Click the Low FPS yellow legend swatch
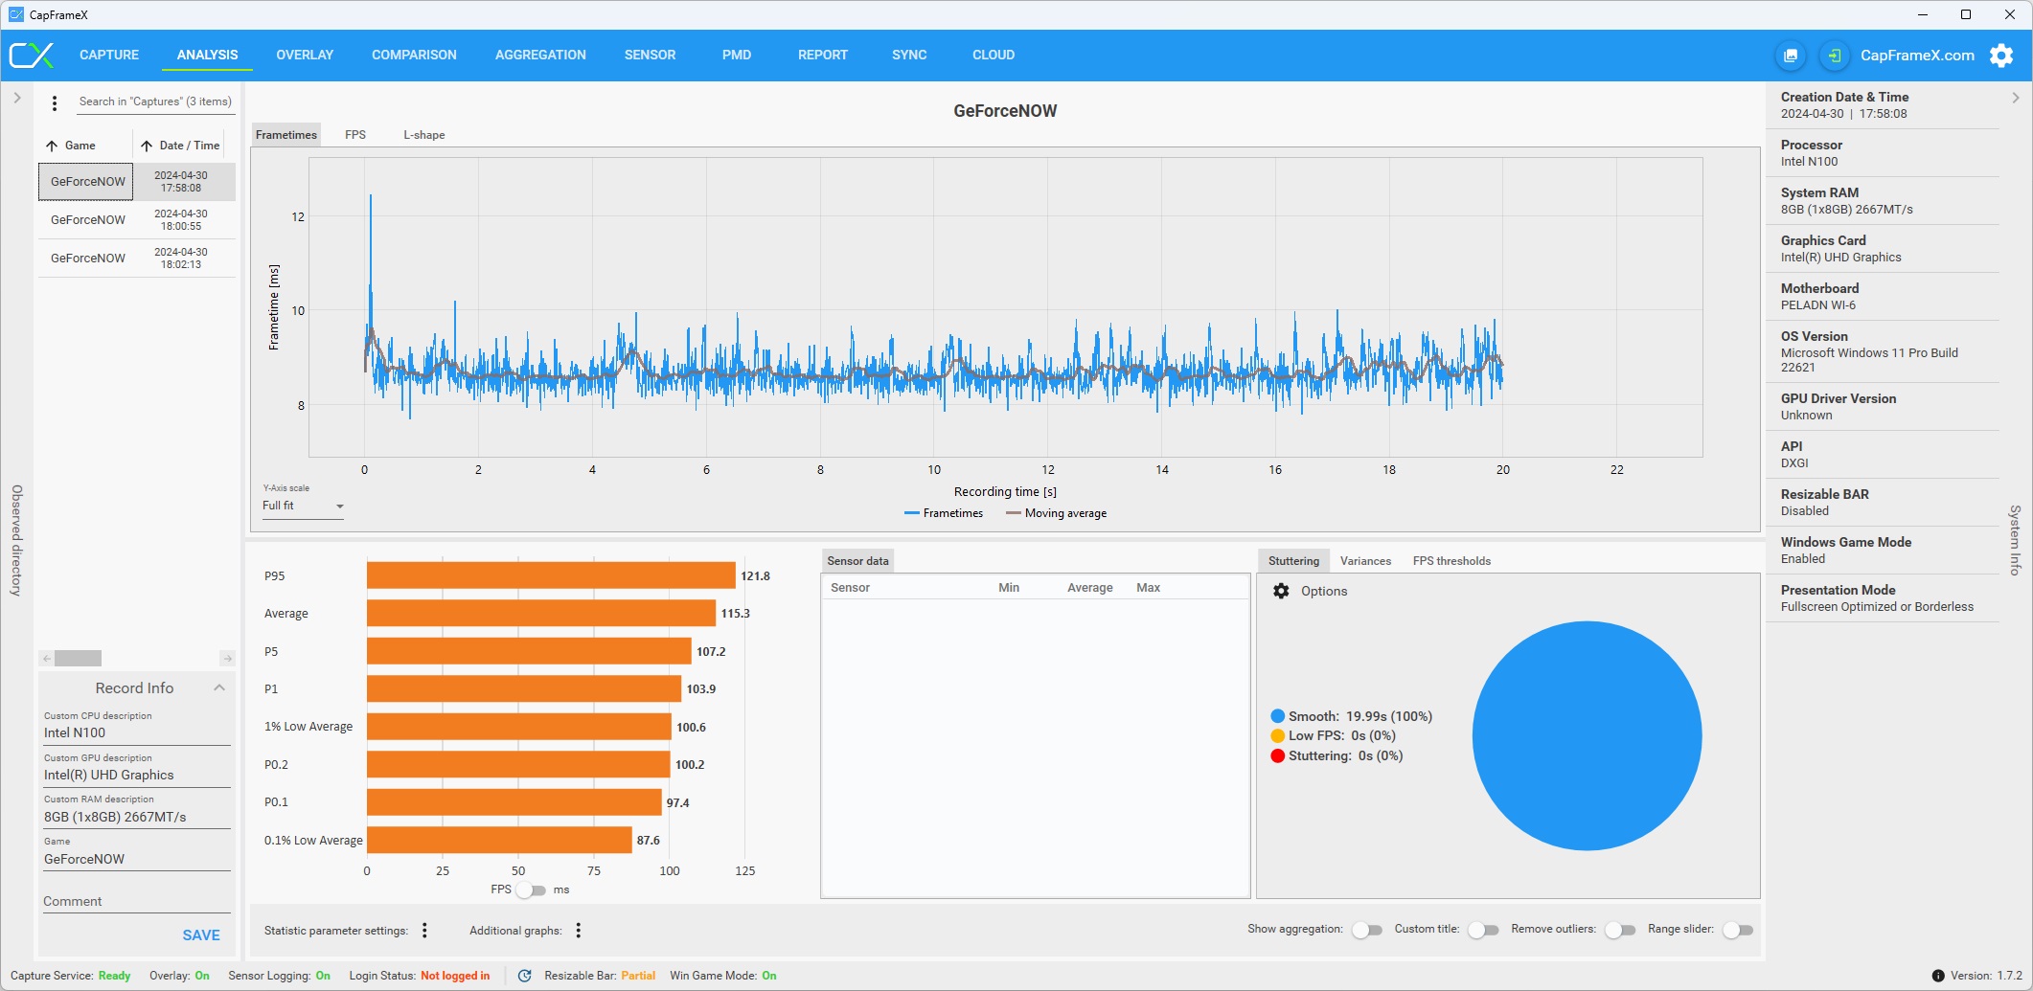The image size is (2033, 991). (x=1277, y=735)
